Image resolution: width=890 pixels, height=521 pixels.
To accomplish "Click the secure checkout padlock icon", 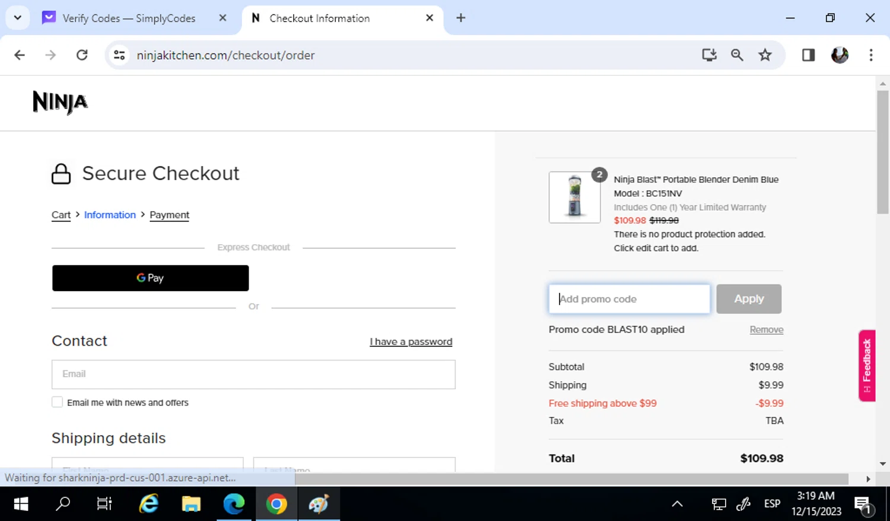I will click(x=61, y=174).
